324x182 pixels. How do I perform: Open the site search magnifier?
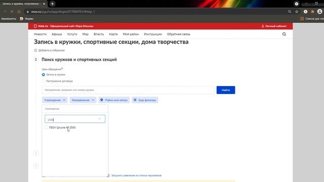pyautogui.click(x=284, y=34)
